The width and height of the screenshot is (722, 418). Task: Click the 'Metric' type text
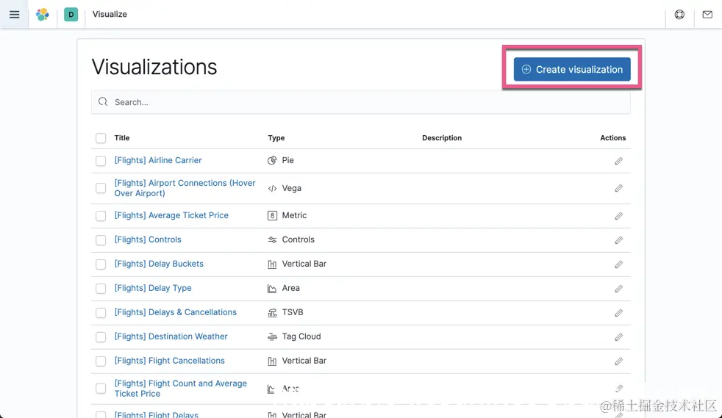coord(294,215)
